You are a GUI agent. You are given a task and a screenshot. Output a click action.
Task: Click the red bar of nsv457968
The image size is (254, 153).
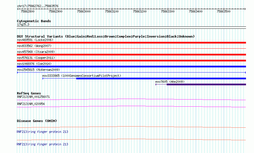coord(131,55)
